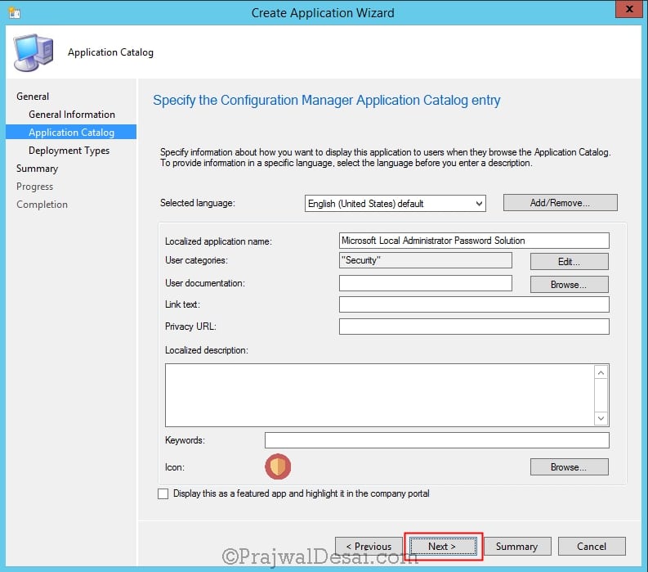Click the User categories field

(425, 260)
